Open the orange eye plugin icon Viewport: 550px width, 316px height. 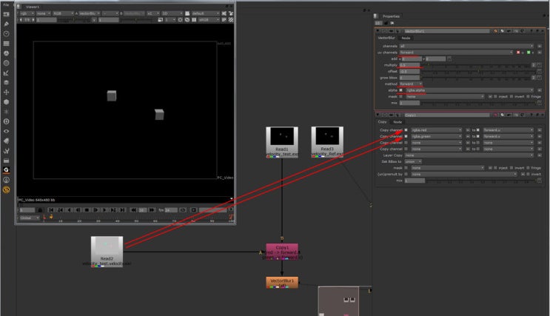(x=6, y=189)
